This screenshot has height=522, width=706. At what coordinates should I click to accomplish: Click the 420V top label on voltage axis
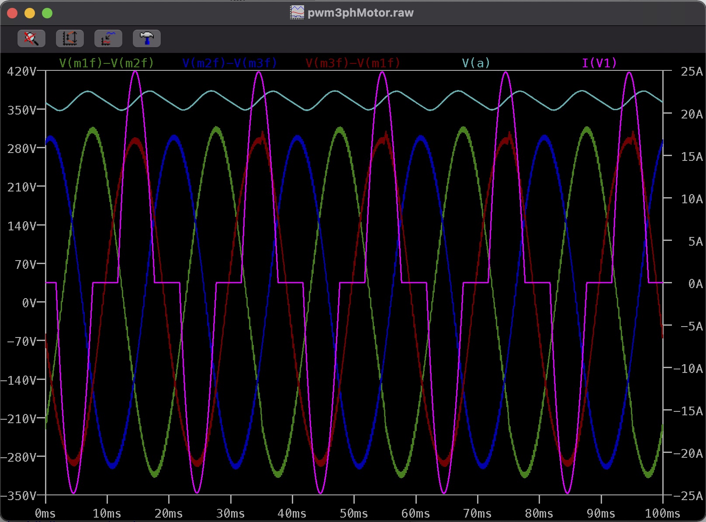coord(22,72)
